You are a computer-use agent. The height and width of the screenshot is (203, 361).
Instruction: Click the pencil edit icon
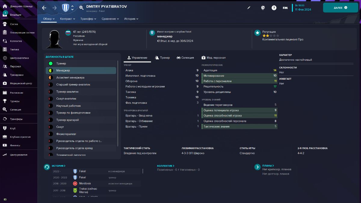click(249, 8)
